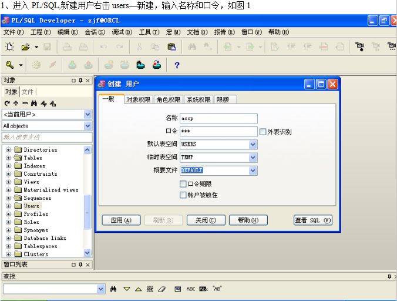Click the eraser icon in the find bar
This screenshot has width=397, height=301.
click(163, 289)
